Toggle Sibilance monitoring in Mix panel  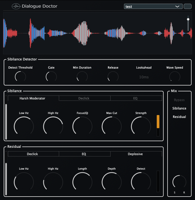click(x=179, y=108)
